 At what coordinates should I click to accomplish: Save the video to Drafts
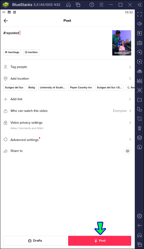coord(35,241)
